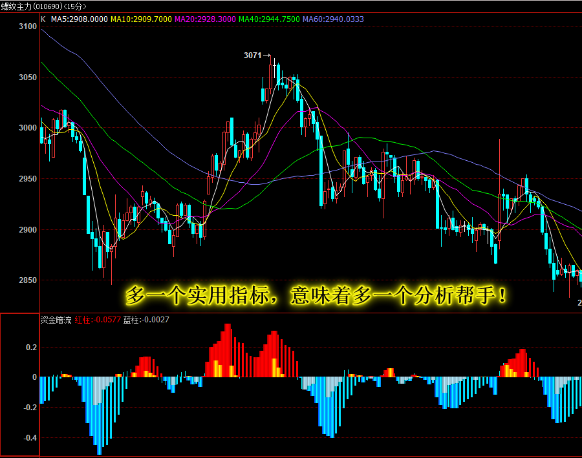Viewport: 582px width, 458px height.
Task: Click the MA10:2909.7000 legend value
Action: coord(142,19)
